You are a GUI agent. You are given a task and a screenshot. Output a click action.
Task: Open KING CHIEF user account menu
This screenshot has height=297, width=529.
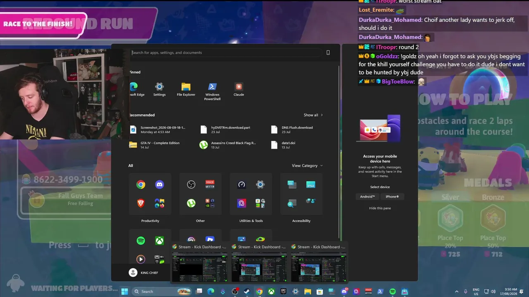point(143,273)
